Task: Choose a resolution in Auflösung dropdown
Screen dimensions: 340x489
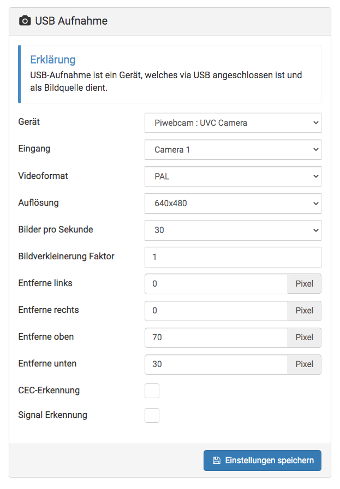Action: point(232,203)
